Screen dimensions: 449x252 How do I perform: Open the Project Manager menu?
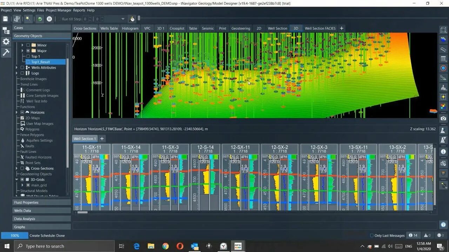pyautogui.click(x=59, y=10)
